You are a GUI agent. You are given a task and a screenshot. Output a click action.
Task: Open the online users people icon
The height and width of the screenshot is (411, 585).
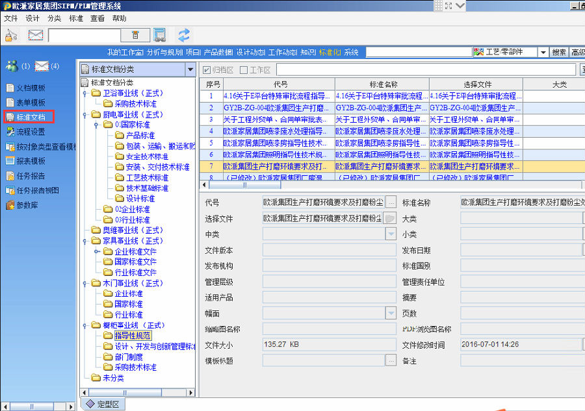[x=12, y=66]
